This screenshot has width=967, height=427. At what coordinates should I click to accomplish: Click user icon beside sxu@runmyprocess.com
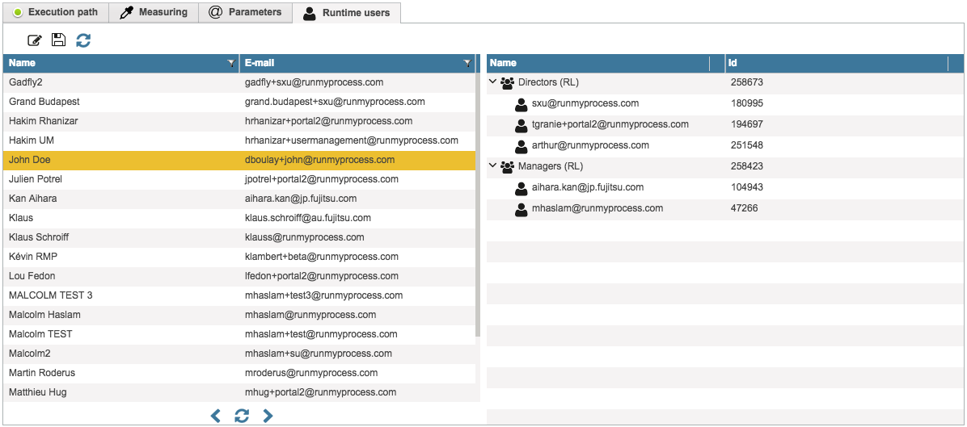(x=522, y=104)
